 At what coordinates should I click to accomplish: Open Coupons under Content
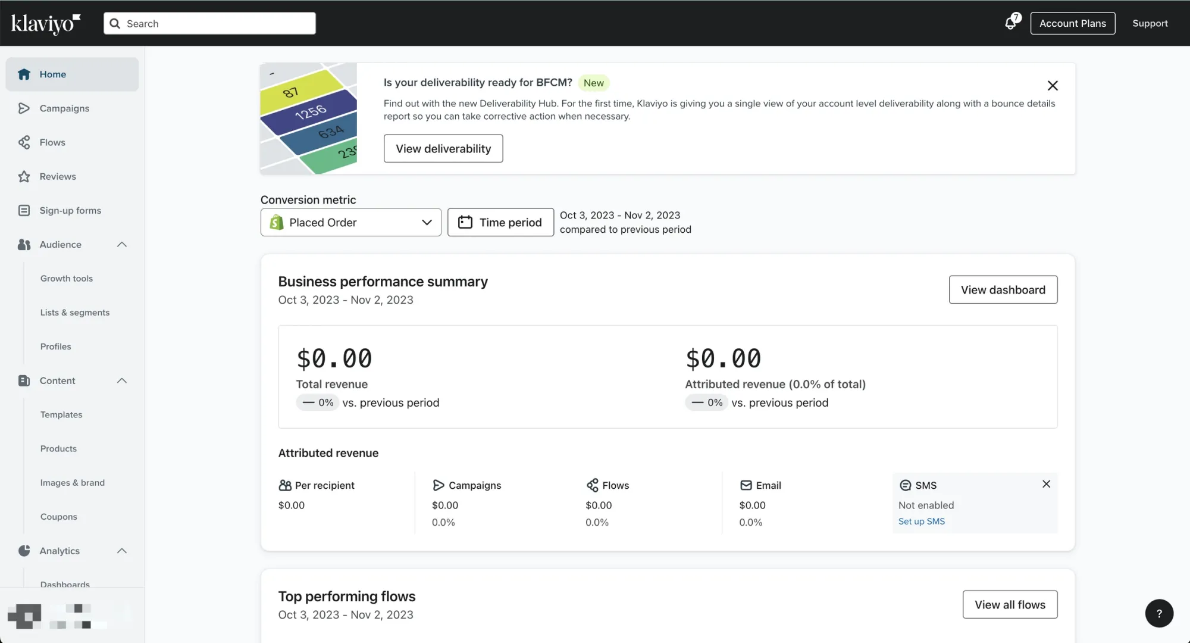click(x=59, y=517)
